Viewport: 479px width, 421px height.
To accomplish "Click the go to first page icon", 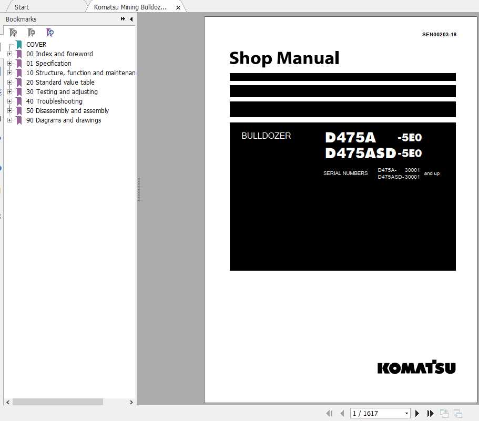I will coord(329,413).
